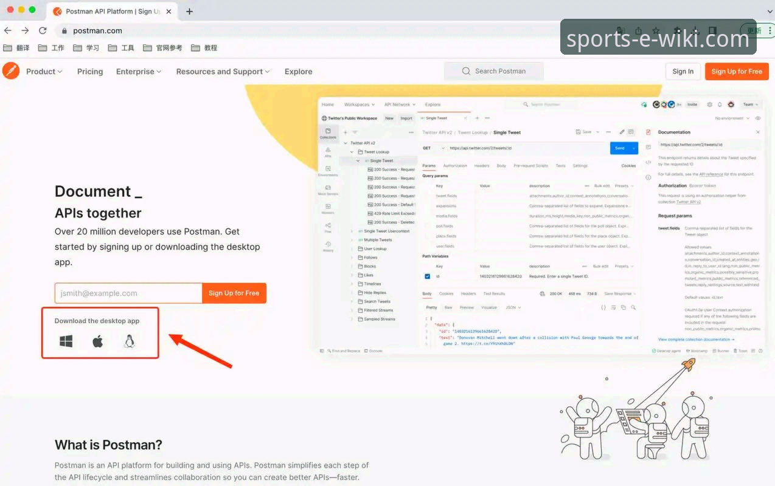Open the 教程 bookmark folder
Screen dimensions: 775x486
coord(204,48)
